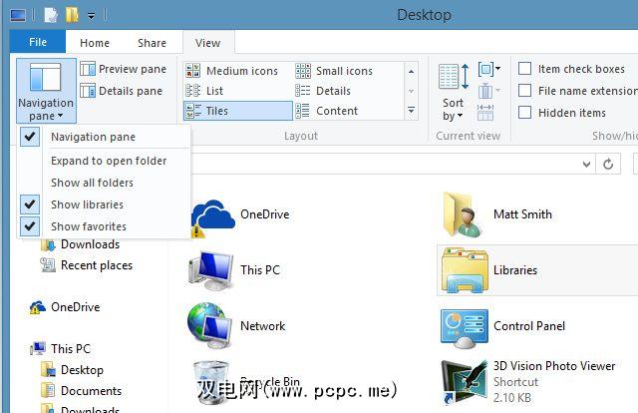Select This PC in navigation pane
The width and height of the screenshot is (638, 413).
tap(60, 348)
